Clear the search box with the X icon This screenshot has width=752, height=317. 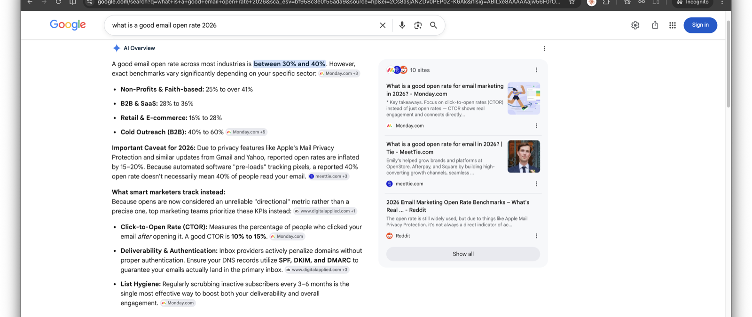383,25
